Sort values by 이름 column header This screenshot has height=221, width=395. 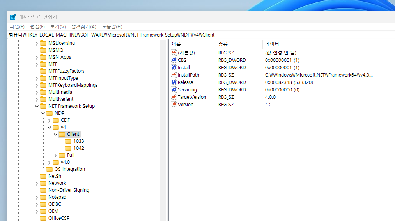(x=193, y=44)
